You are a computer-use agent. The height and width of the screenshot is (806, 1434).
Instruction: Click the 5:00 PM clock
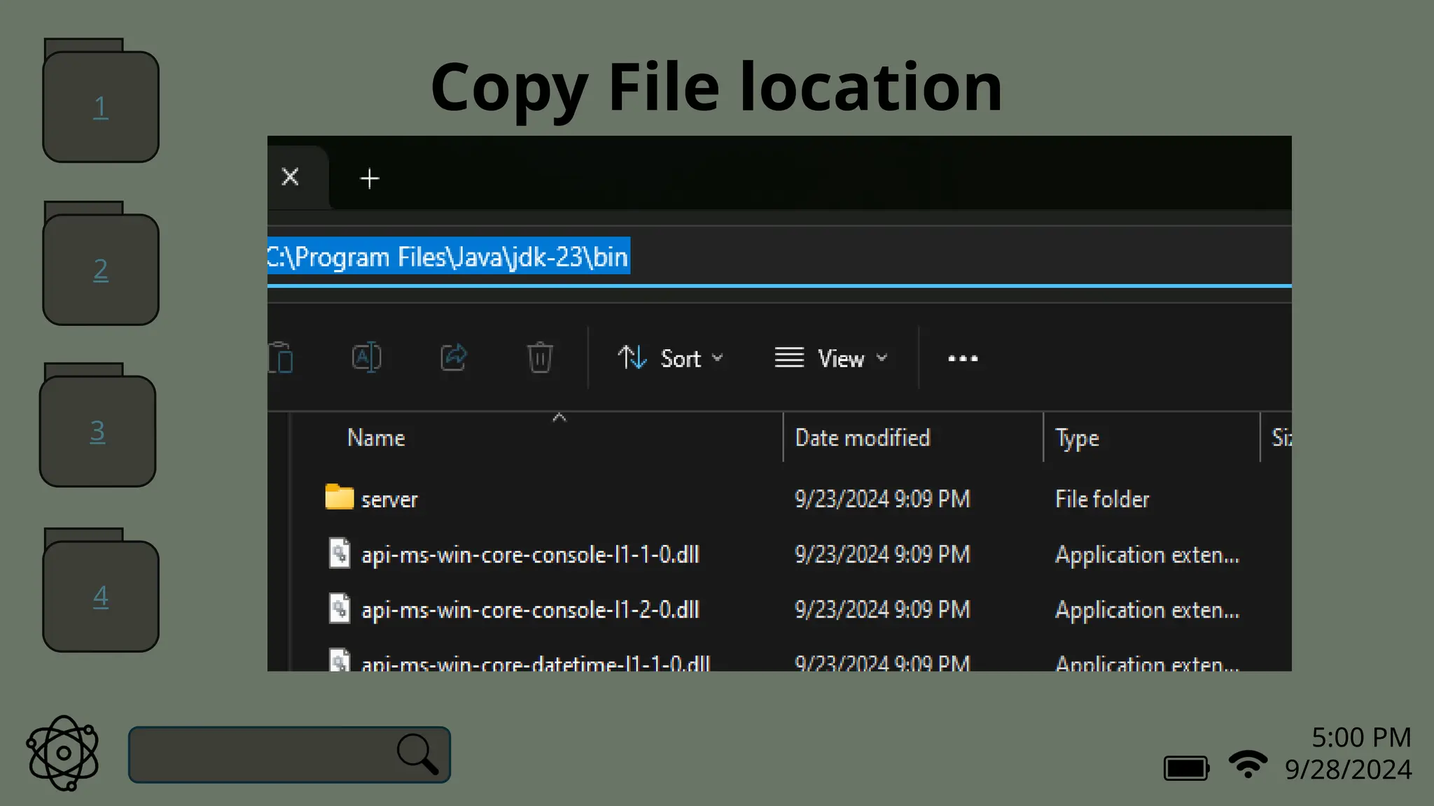(1360, 737)
